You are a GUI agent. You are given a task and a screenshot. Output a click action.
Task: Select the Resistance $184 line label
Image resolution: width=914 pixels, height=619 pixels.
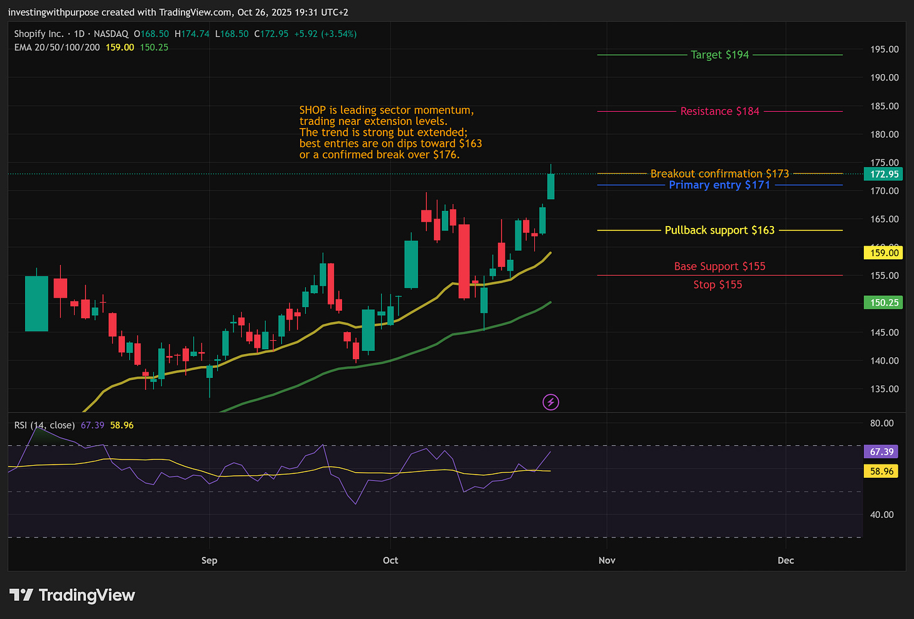click(x=720, y=111)
